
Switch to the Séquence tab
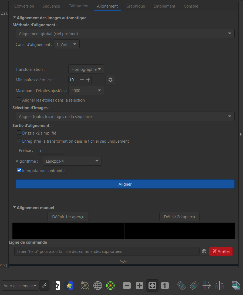click(51, 6)
